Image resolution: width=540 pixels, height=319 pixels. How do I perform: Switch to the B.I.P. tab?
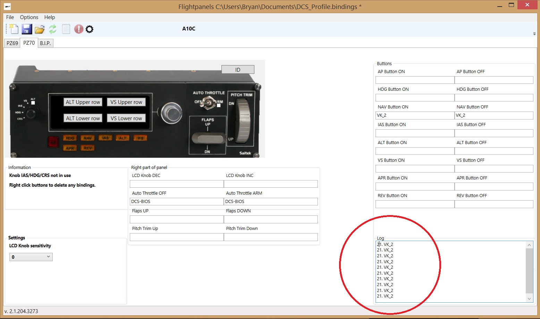45,43
